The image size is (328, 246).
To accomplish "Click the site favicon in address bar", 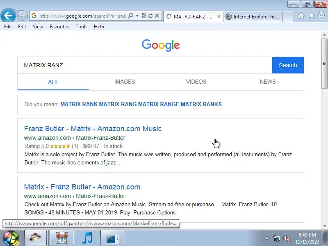I will pos(34,16).
